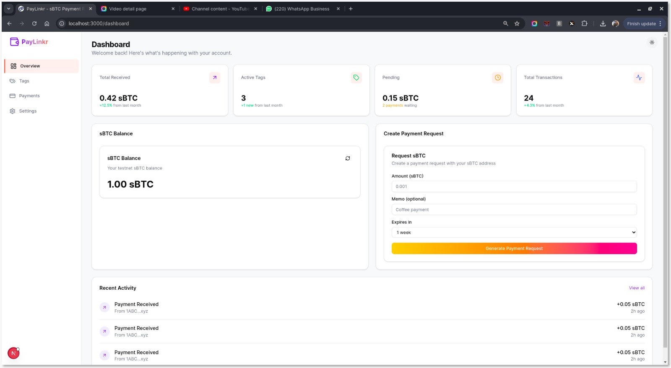This screenshot has width=671, height=368.
Task: Close the PayLinkr browser tab
Action: [x=91, y=9]
